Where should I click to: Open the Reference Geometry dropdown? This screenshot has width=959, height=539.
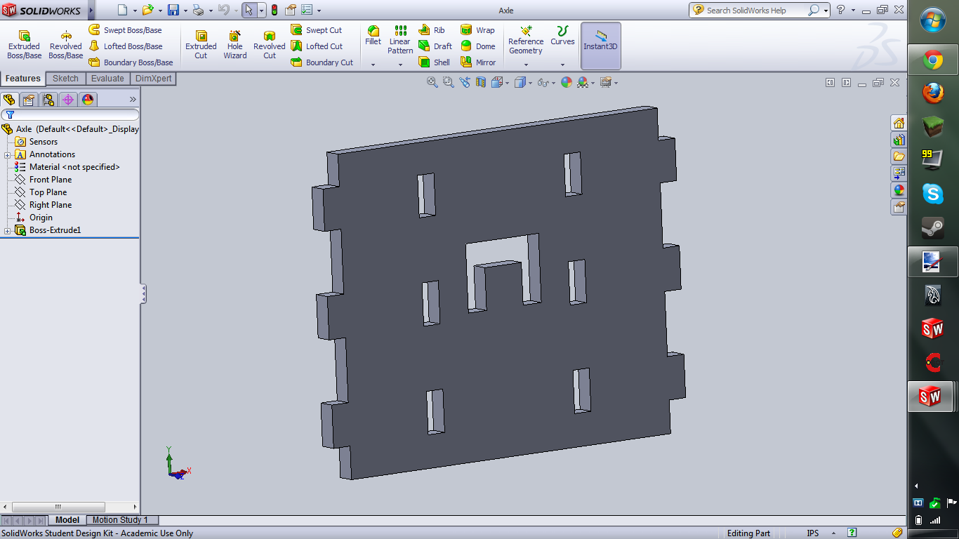click(526, 65)
